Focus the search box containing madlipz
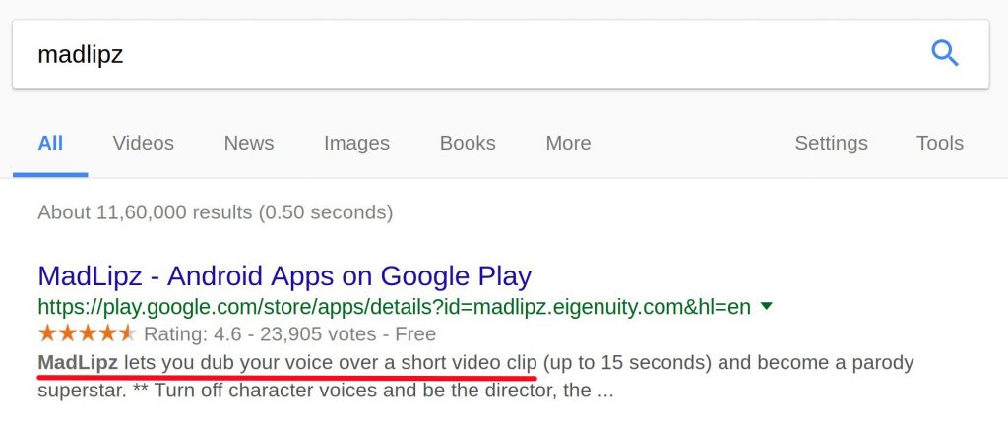 501,54
